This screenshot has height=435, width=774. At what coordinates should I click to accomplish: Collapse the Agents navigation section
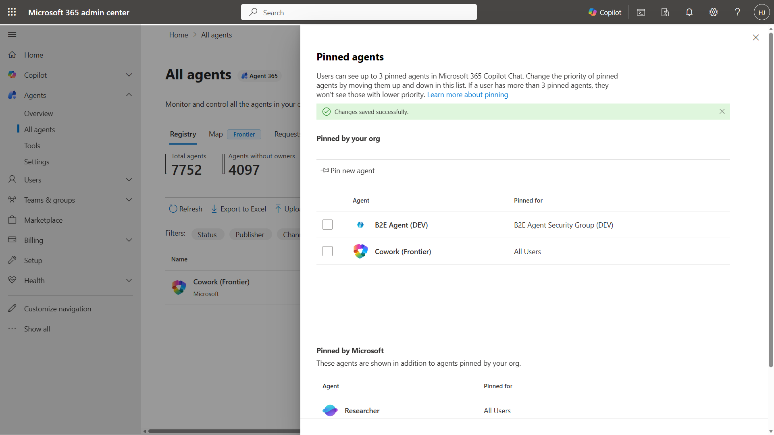pyautogui.click(x=129, y=95)
